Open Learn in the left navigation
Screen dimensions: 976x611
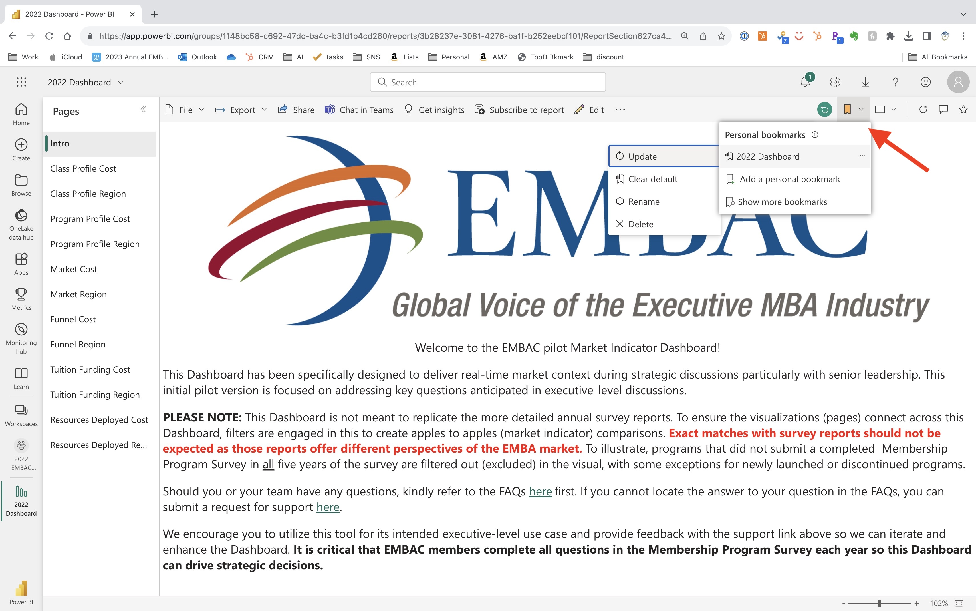[21, 378]
